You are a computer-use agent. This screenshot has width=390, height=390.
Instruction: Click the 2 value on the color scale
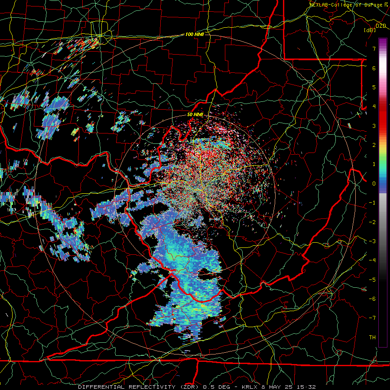[374, 145]
